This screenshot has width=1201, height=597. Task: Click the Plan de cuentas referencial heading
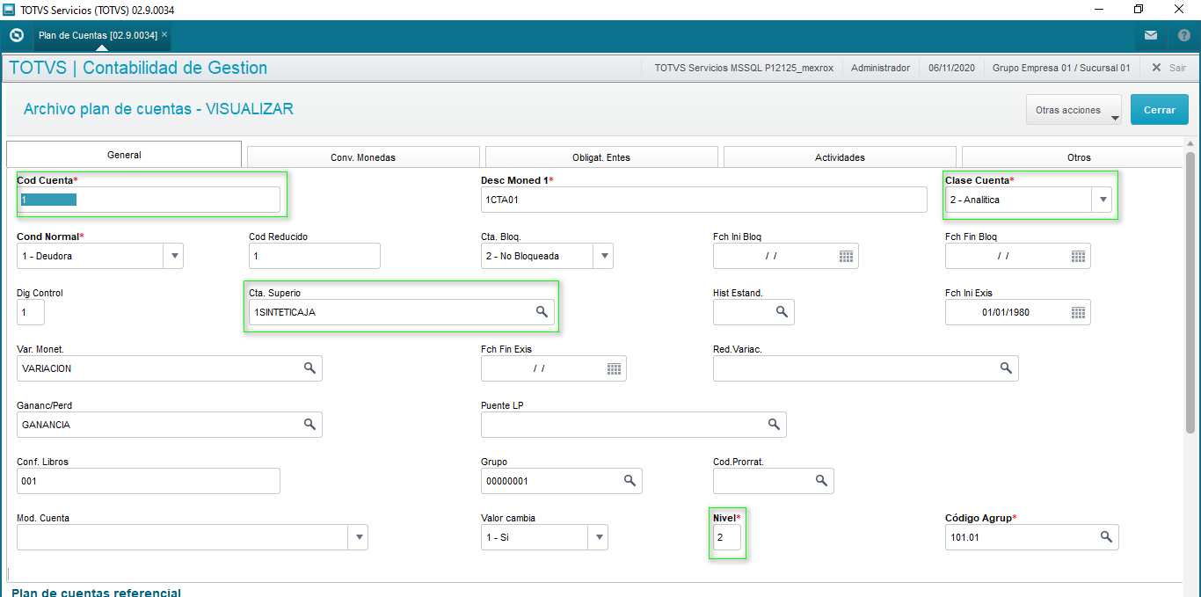click(x=97, y=592)
